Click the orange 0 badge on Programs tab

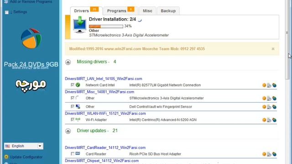131,9
